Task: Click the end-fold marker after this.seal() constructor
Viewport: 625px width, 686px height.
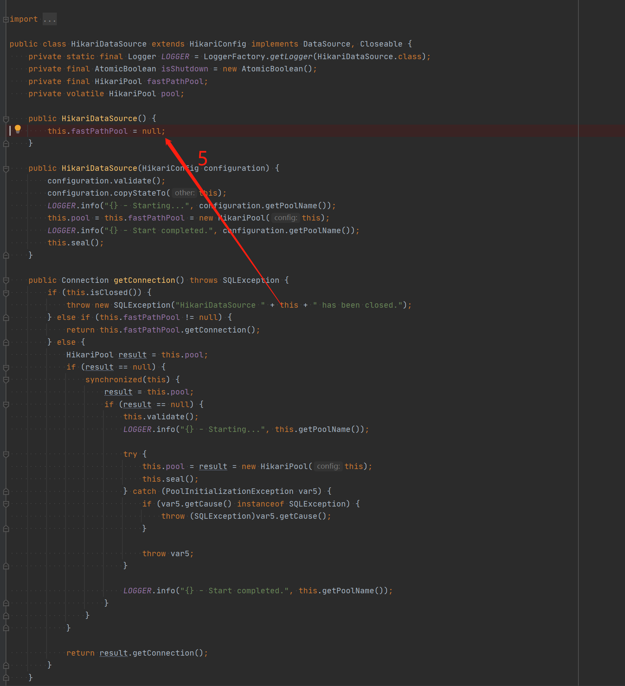Action: (6, 255)
